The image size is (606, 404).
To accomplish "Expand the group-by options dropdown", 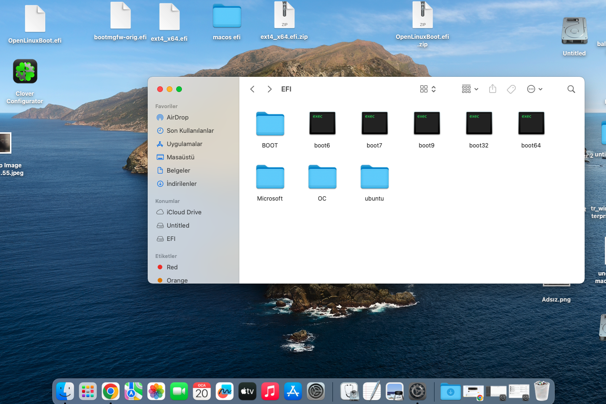I will pos(470,89).
